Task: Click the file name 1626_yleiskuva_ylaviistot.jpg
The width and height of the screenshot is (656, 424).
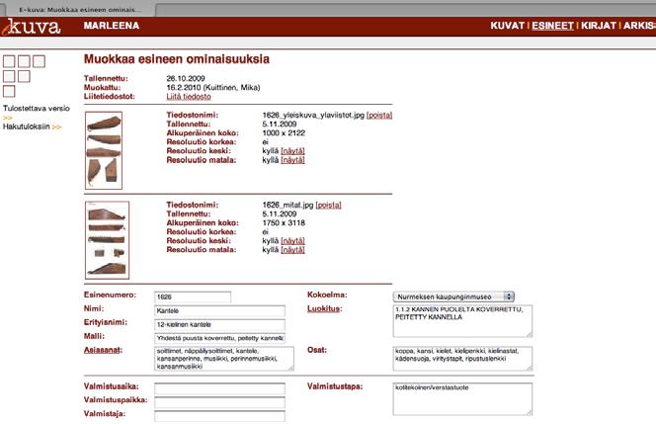Action: click(x=313, y=115)
